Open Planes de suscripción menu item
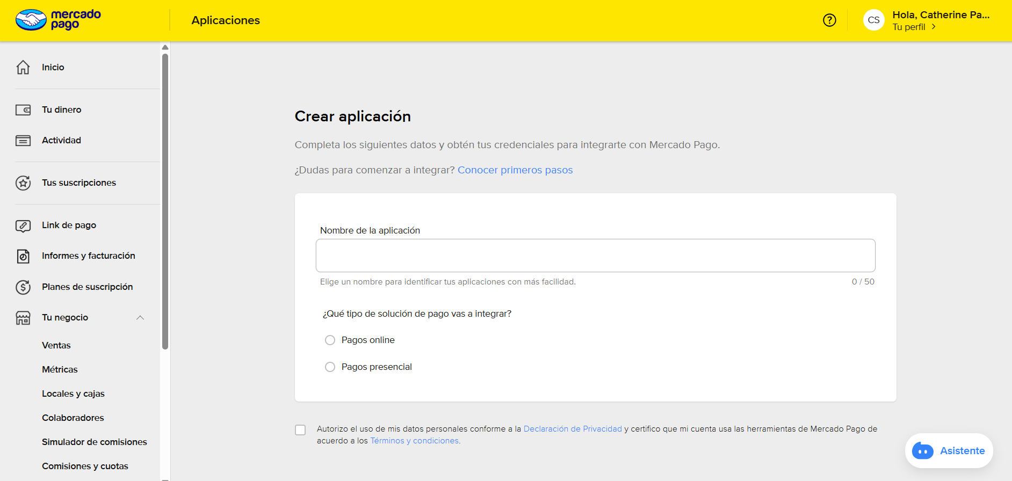This screenshot has height=481, width=1012. point(88,287)
